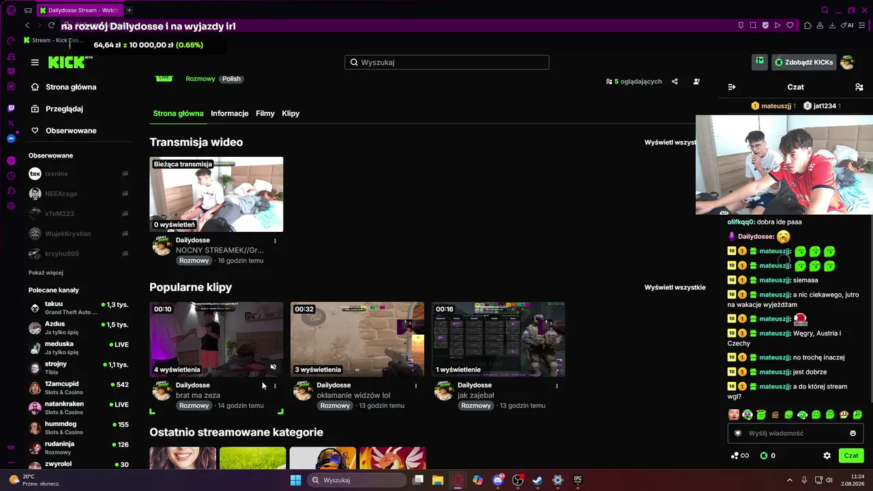
Task: Open Opera downloads icon
Action: pos(832,25)
